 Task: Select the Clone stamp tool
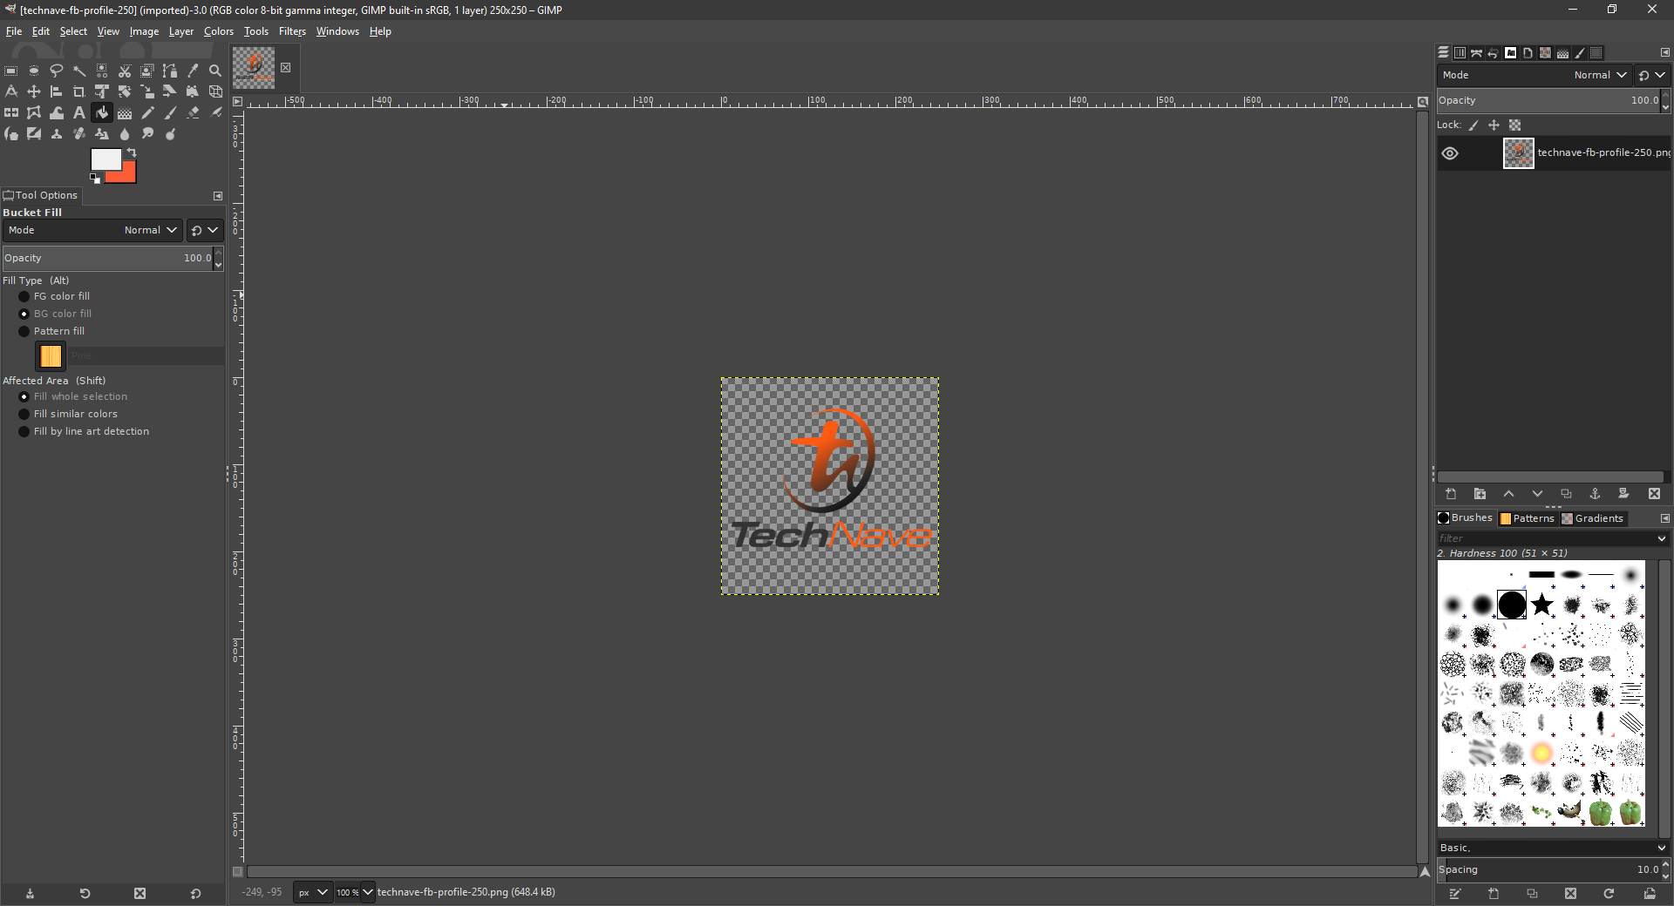[57, 133]
